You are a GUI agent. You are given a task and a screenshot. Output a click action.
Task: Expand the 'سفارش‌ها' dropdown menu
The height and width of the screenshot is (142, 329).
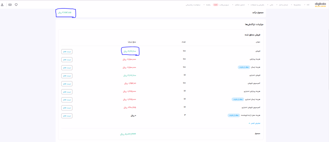tap(297, 5)
